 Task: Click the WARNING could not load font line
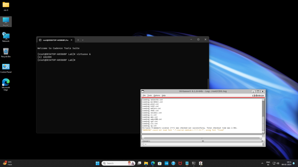click(183, 130)
